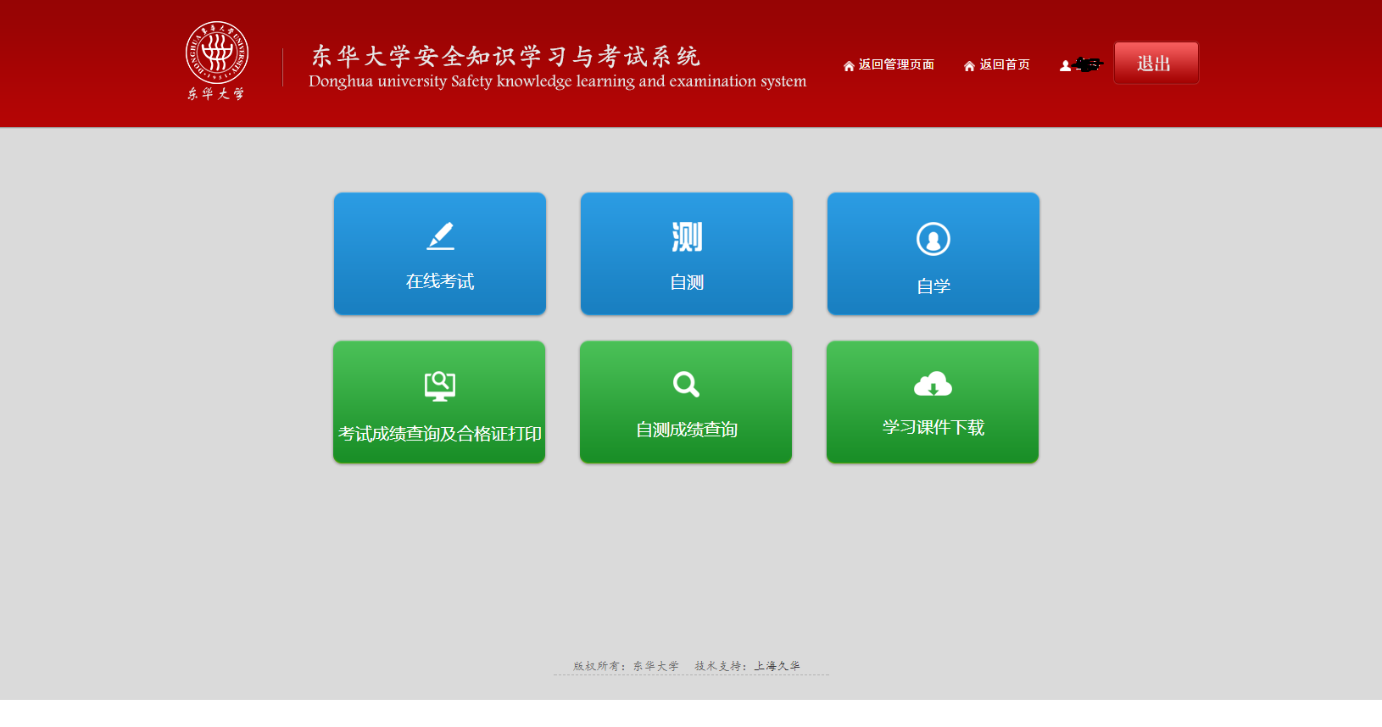Image resolution: width=1382 pixels, height=727 pixels.
Task: Click the monitor search icon for exam scores
Action: click(439, 386)
